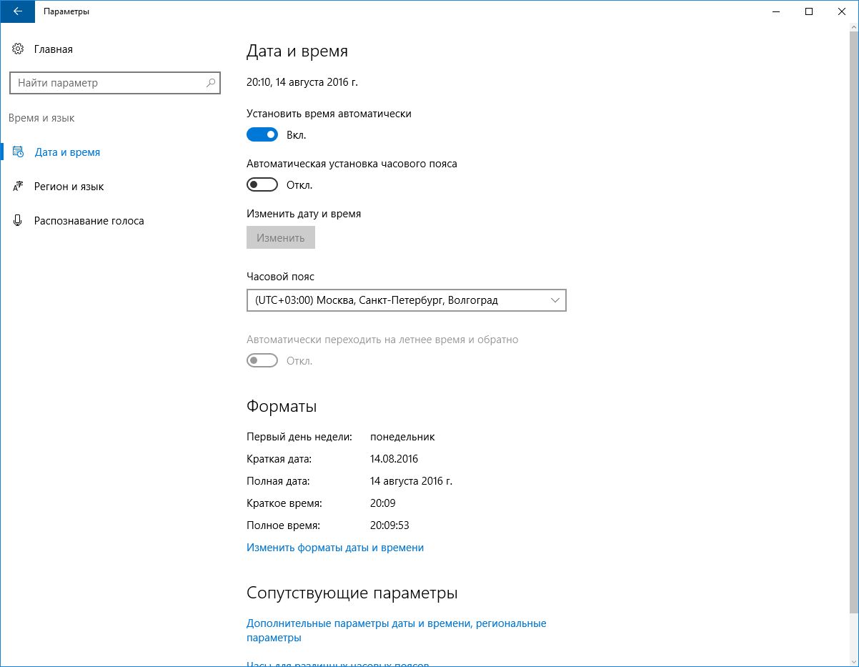Enable Автоматическая установка часового пояса

tap(262, 185)
